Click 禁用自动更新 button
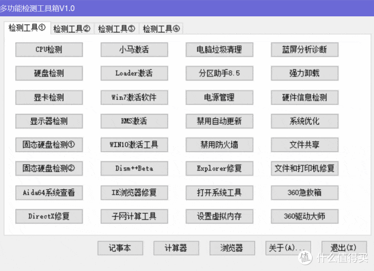This screenshot has width=374, height=271. tap(220, 121)
